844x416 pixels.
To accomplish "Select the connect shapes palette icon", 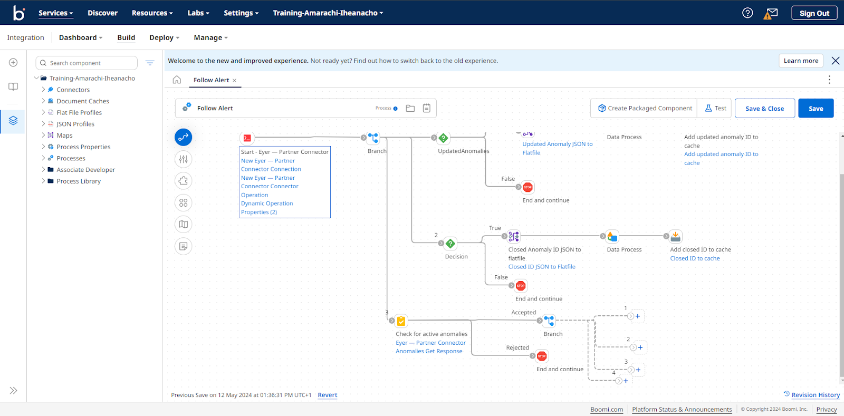I will point(183,137).
